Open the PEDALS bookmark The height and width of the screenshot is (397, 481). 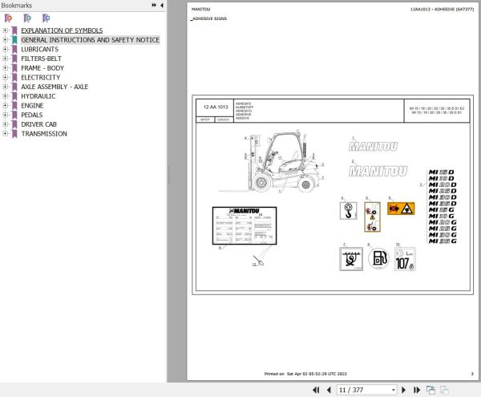[32, 115]
